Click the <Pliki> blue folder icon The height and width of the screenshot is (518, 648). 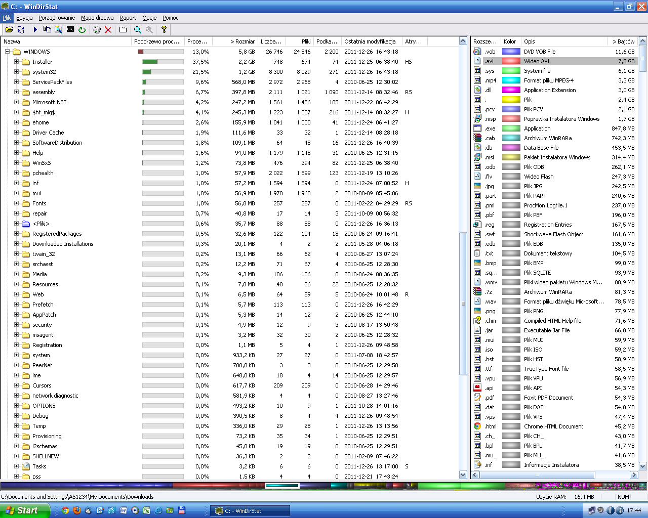point(26,224)
